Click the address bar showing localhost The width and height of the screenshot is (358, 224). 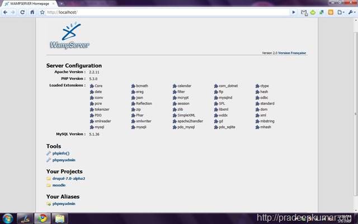[168, 12]
